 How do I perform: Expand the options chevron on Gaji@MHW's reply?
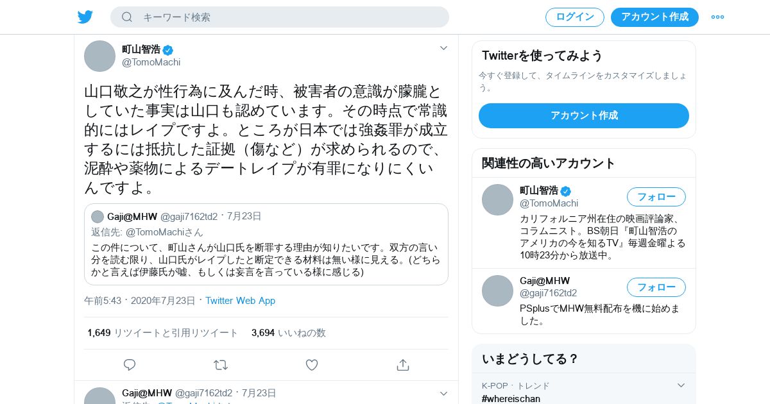pyautogui.click(x=443, y=393)
